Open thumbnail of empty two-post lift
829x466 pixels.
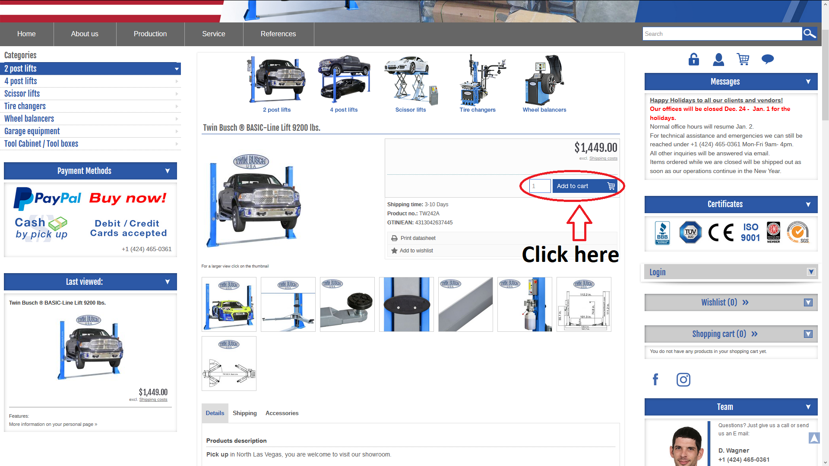[288, 304]
